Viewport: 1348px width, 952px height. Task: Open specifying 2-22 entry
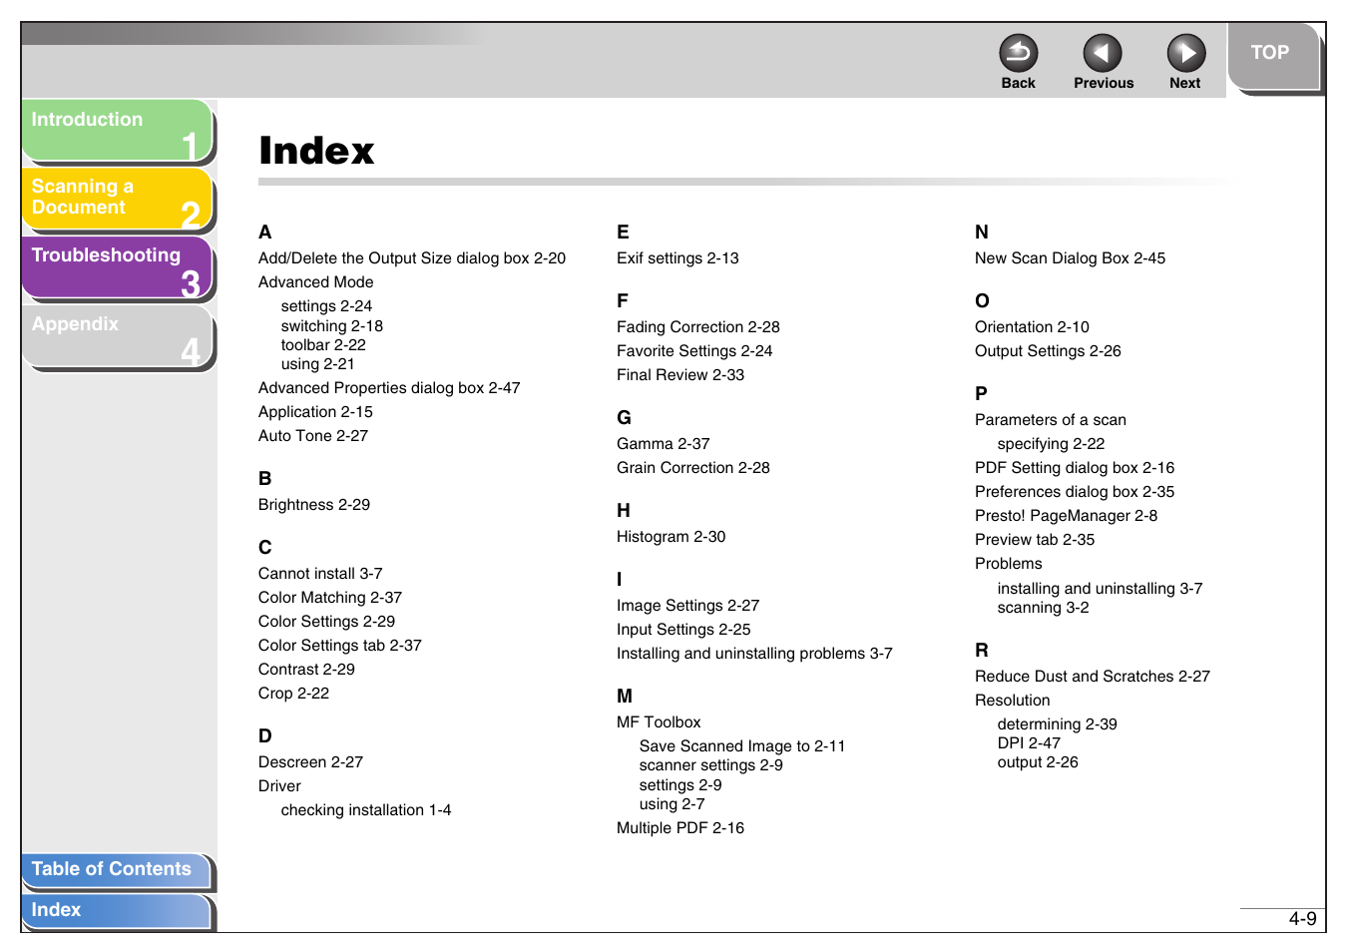1051,444
